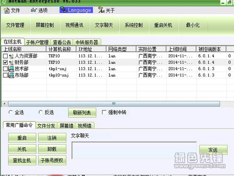Check the 技术部 host checkbox

click(x=5, y=69)
